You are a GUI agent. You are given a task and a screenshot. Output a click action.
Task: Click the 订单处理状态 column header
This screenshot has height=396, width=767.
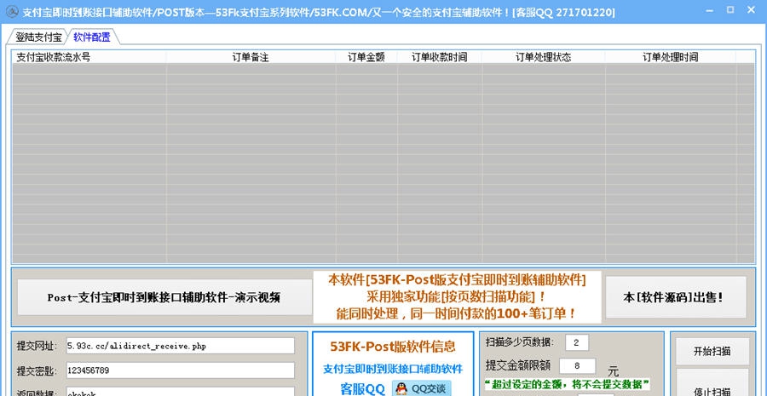(x=543, y=57)
